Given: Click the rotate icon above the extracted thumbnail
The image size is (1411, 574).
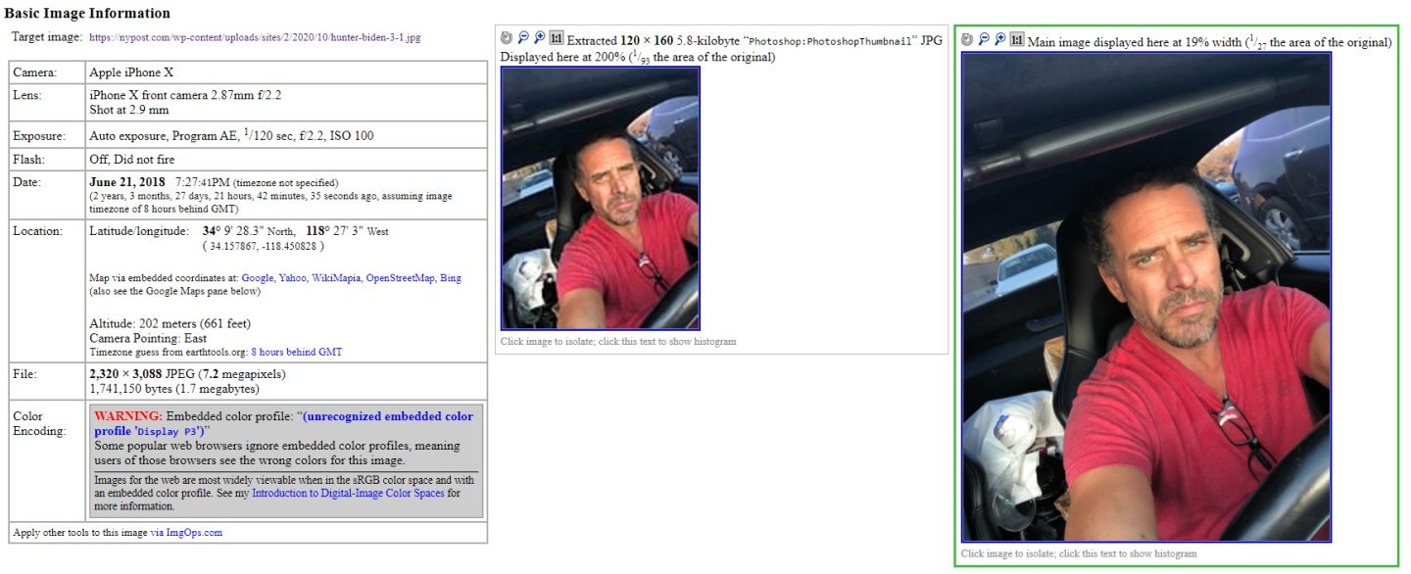Looking at the screenshot, I should 507,38.
